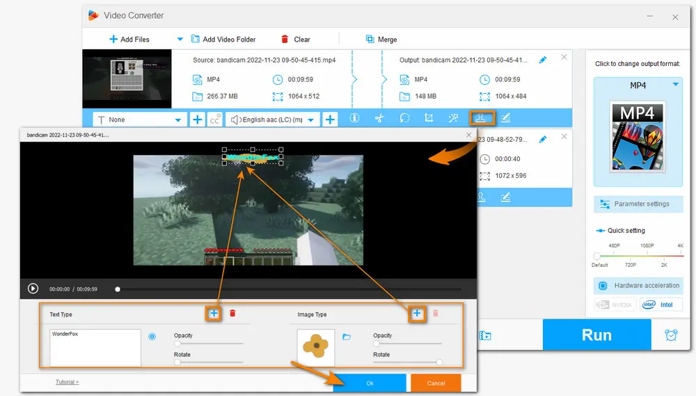Click Add Video Folder

tap(223, 40)
